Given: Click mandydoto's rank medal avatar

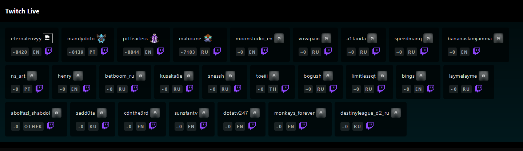Looking at the screenshot, I should (x=101, y=38).
